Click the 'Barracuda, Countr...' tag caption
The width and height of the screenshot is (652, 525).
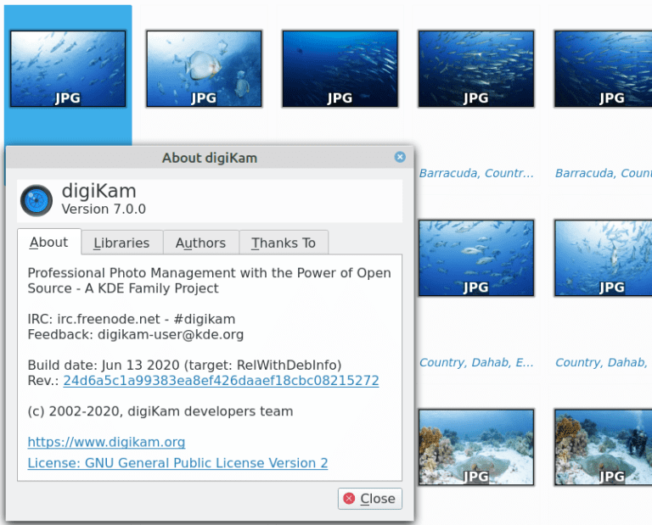coord(476,173)
